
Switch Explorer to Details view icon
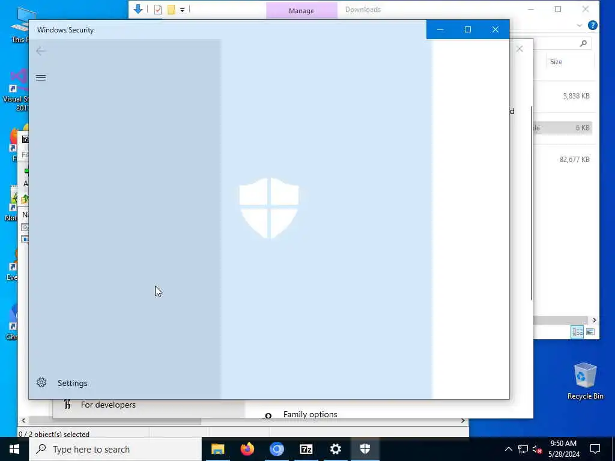577,332
